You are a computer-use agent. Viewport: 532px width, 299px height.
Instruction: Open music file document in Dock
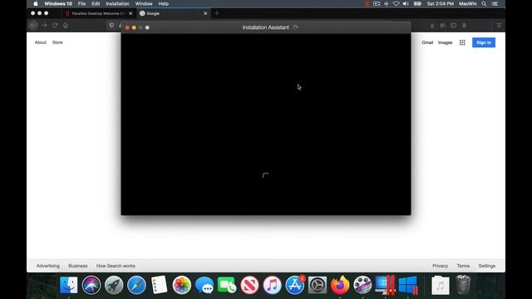tap(441, 285)
